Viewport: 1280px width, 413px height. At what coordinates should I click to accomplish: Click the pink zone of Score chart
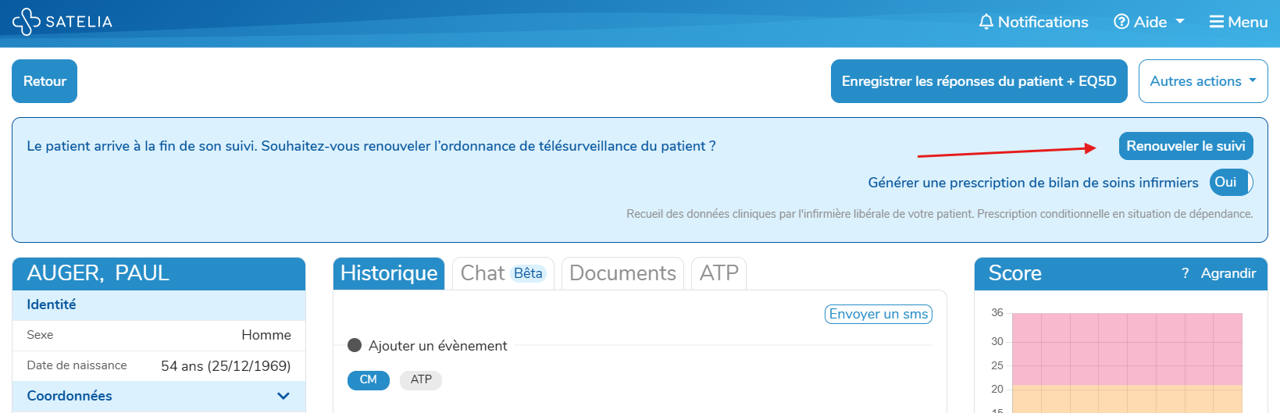1127,349
